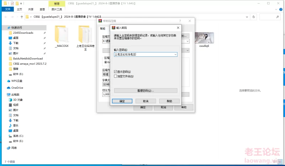Click the OneDrive cloud icon
The height and width of the screenshot is (166, 285).
9,88
